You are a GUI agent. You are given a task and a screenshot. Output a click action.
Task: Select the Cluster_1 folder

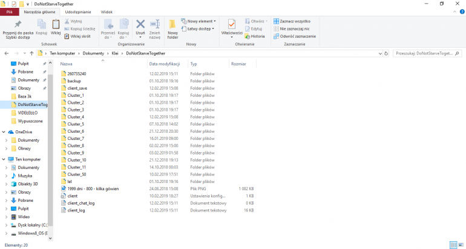click(76, 95)
